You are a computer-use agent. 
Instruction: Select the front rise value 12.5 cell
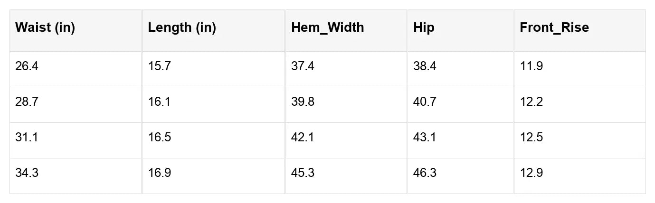point(532,138)
